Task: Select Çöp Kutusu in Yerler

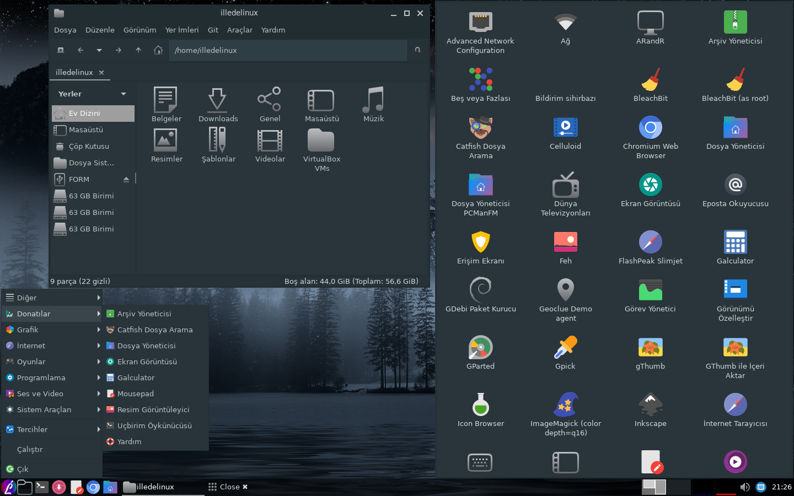Action: 93,146
